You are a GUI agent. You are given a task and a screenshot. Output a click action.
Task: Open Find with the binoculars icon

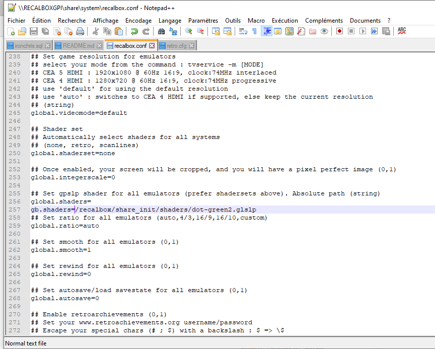click(161, 31)
